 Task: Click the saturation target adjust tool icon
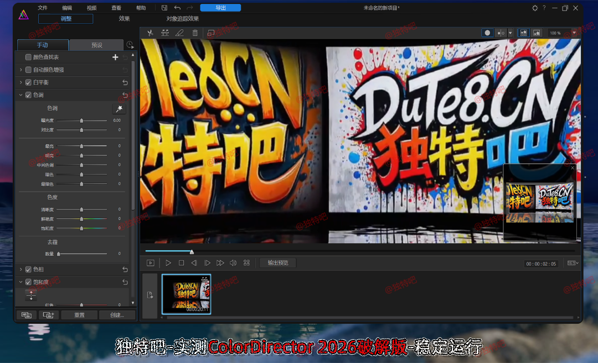pos(31,295)
